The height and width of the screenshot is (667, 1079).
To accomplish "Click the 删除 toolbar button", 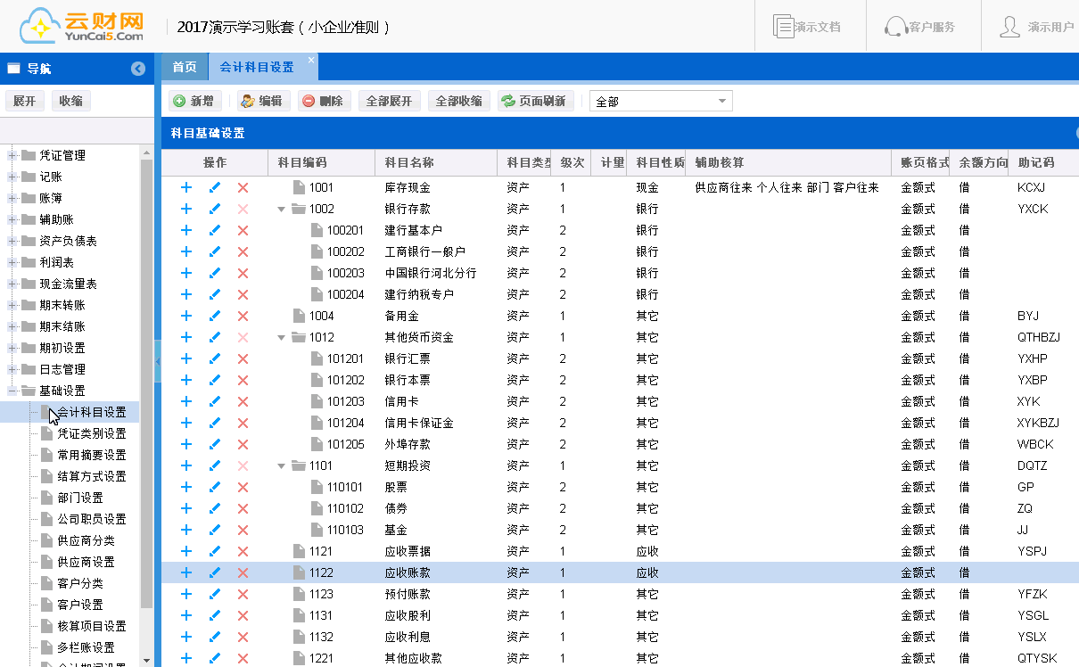I will tap(323, 101).
